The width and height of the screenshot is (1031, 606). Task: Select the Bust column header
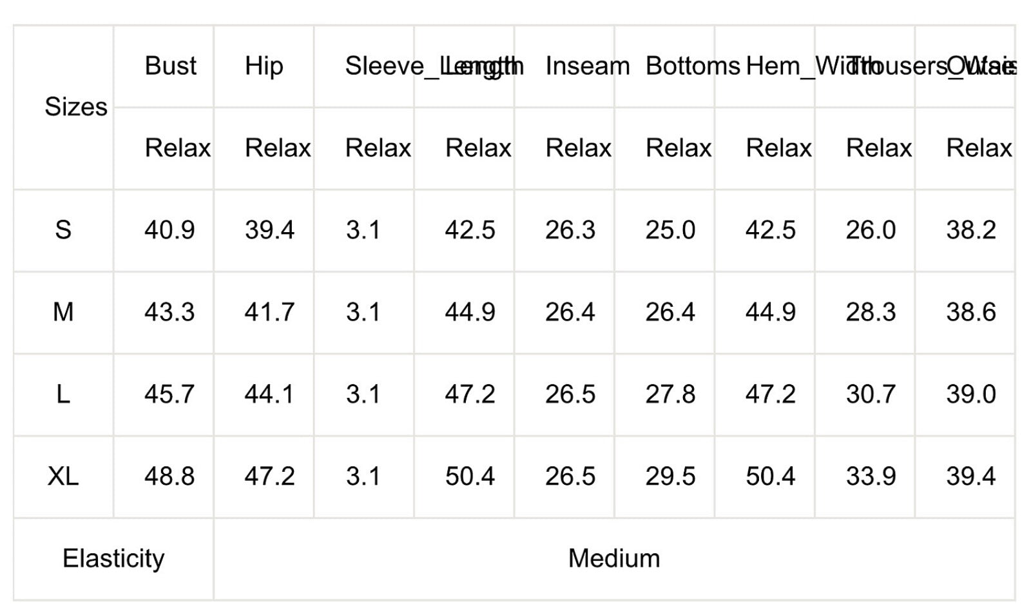click(x=170, y=66)
